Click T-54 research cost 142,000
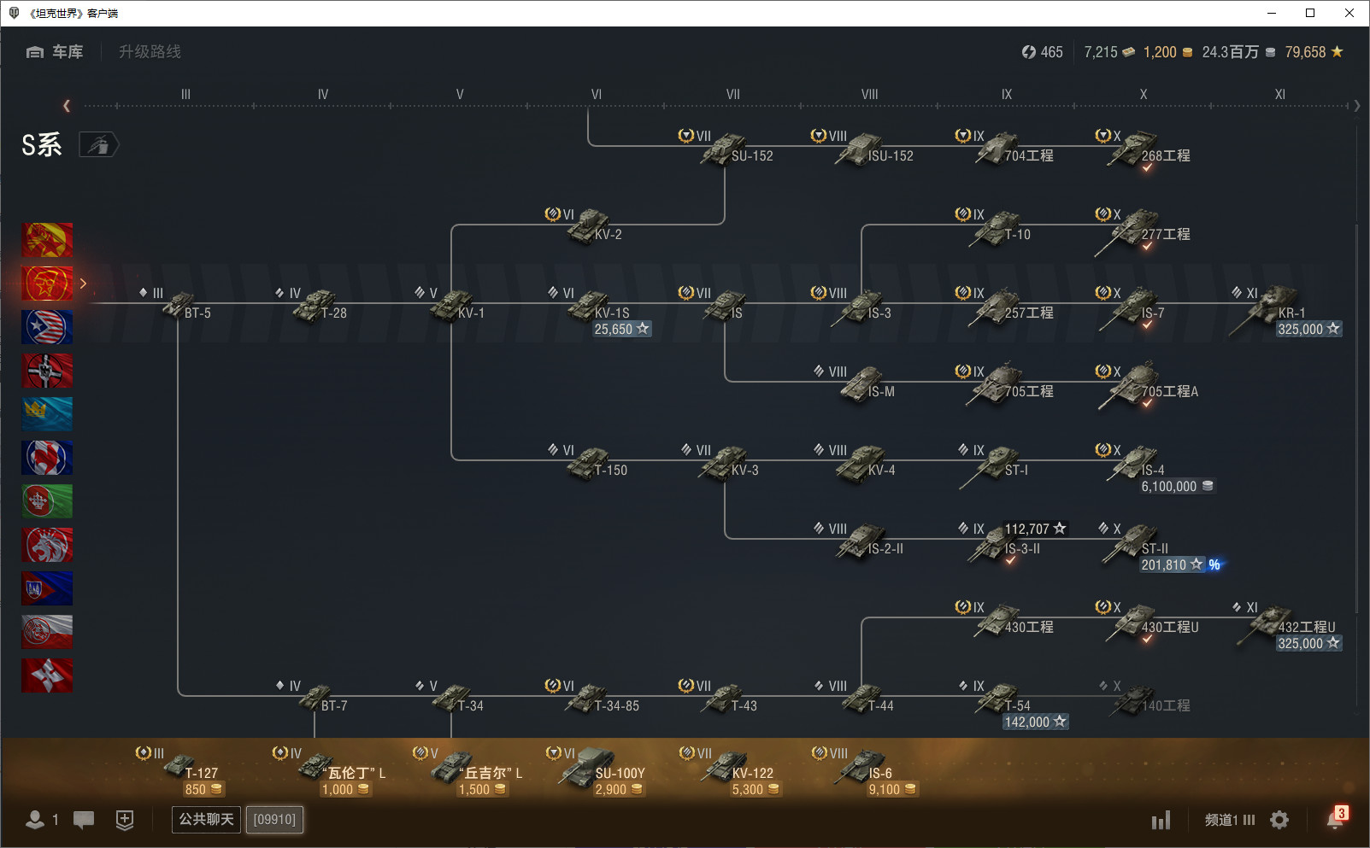 coord(1036,722)
